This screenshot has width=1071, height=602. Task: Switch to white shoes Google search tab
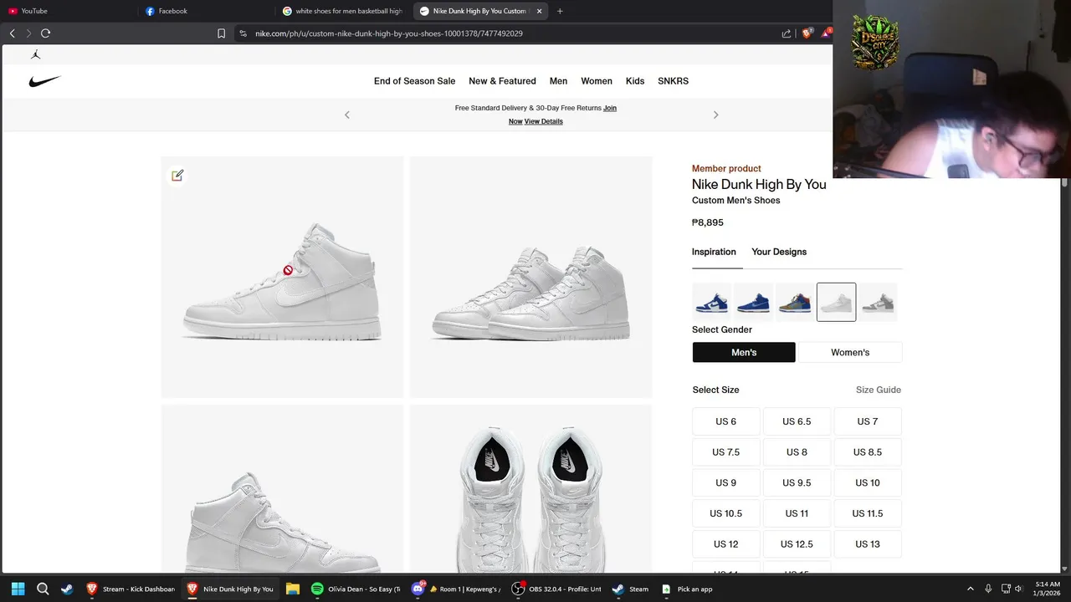click(343, 11)
